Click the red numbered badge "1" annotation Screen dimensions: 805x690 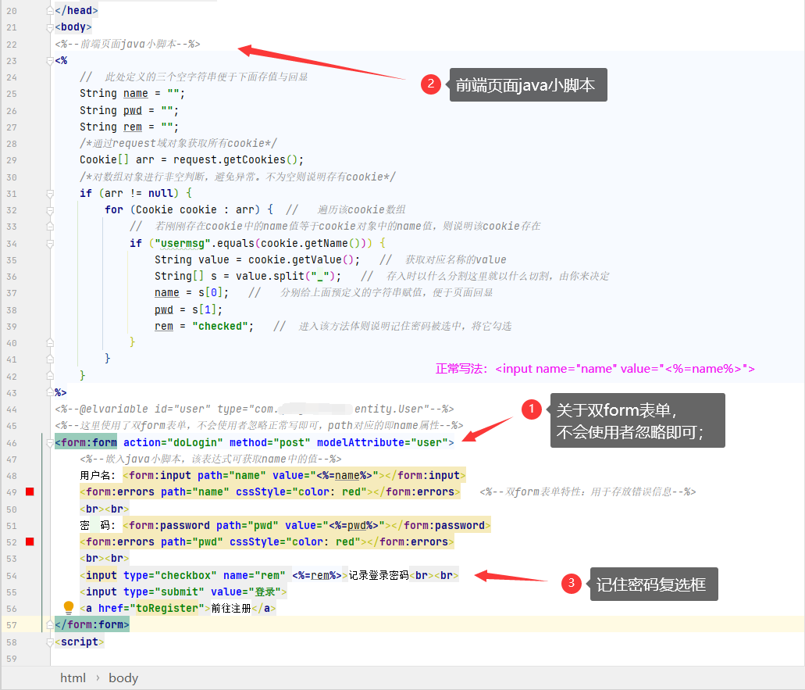click(532, 409)
